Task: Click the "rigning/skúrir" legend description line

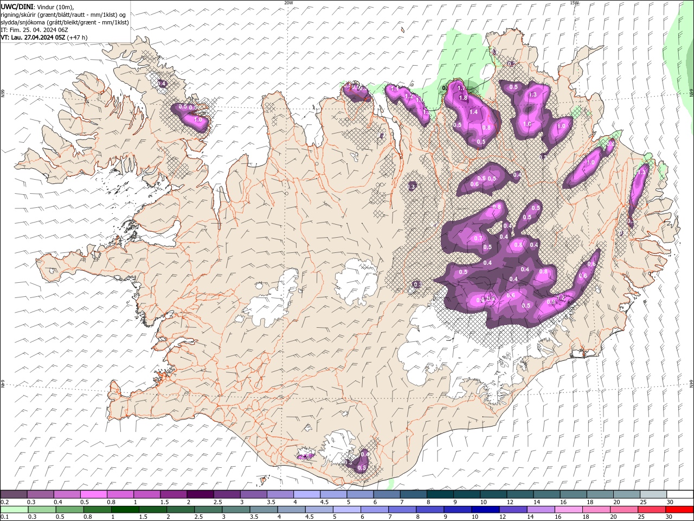Action: tap(64, 15)
